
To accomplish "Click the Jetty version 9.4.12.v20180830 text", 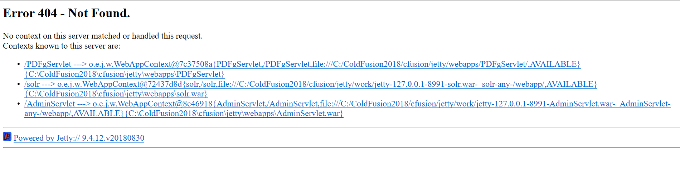I will pyautogui.click(x=113, y=138).
